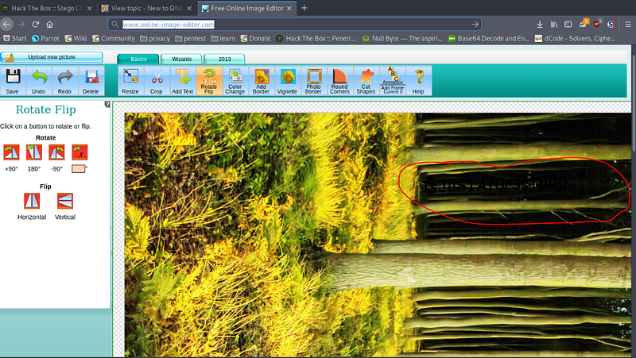Screen dimensions: 636x358
Task: Go back in browser history
Action: [x=6, y=25]
